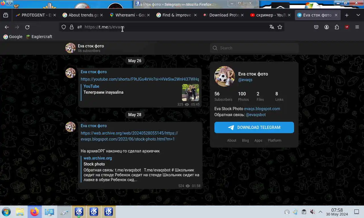Click the 01:58 timestamp of second post
This screenshot has width=364, height=218.
(196, 186)
